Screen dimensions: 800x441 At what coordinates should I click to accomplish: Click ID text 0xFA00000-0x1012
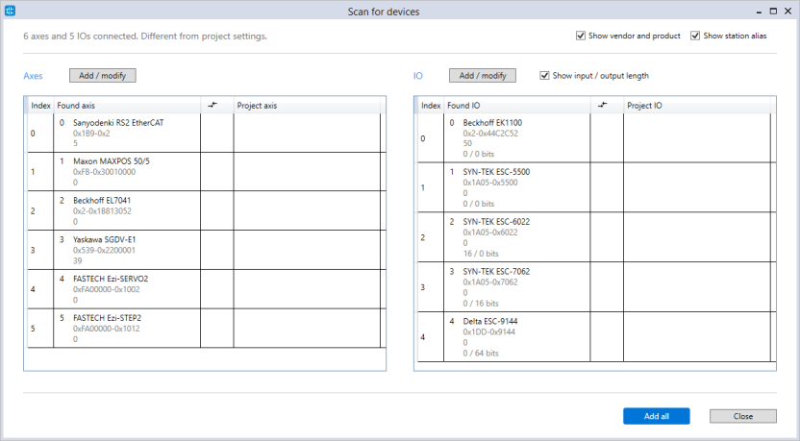(106, 329)
